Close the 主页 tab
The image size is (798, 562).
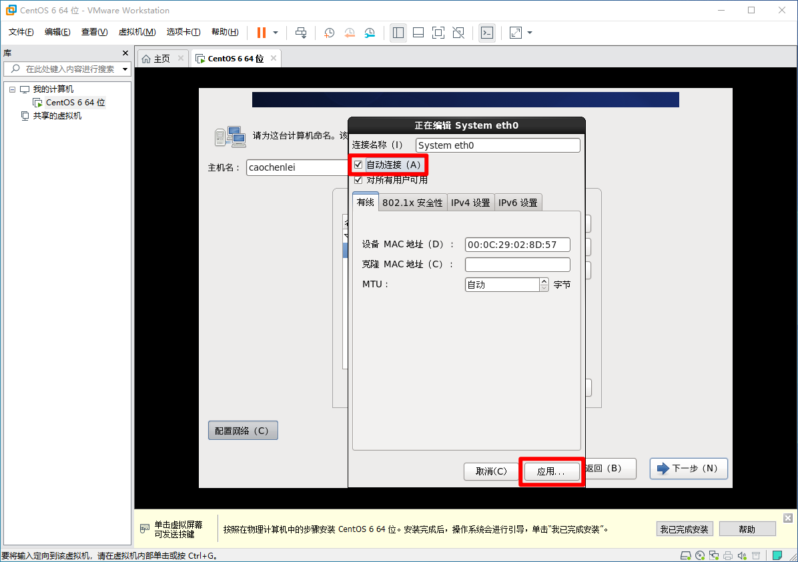tap(181, 58)
